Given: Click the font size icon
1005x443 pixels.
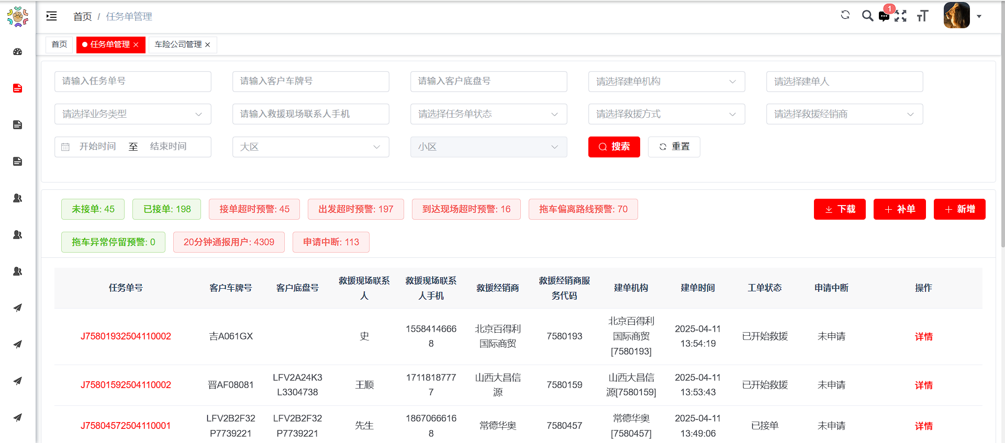Looking at the screenshot, I should coord(922,16).
